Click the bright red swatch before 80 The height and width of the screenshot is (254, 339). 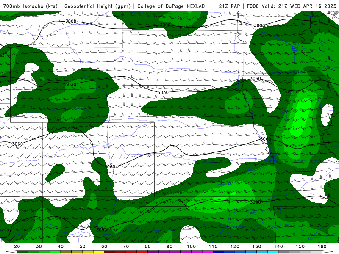[142, 251]
